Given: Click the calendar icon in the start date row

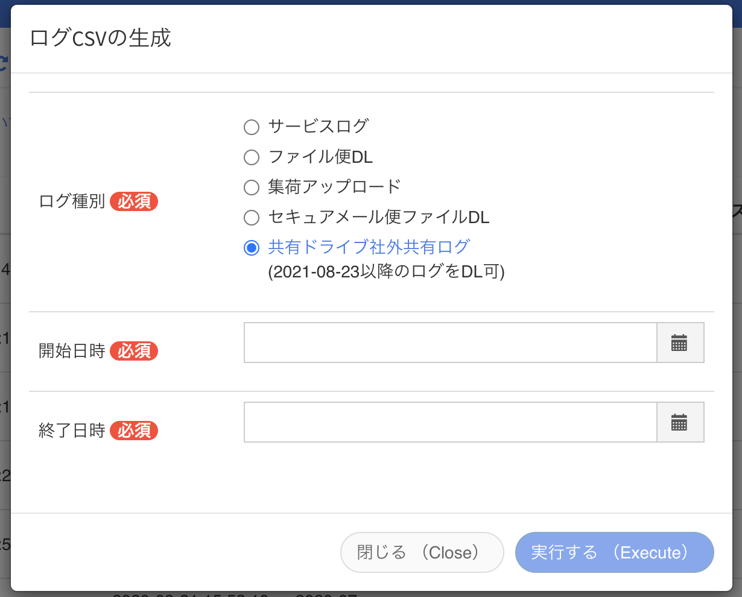Looking at the screenshot, I should (x=680, y=343).
